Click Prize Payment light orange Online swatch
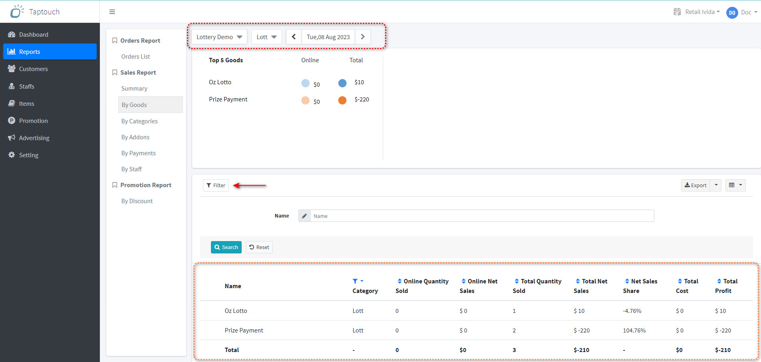Screen dimensions: 761x362 click(x=305, y=100)
